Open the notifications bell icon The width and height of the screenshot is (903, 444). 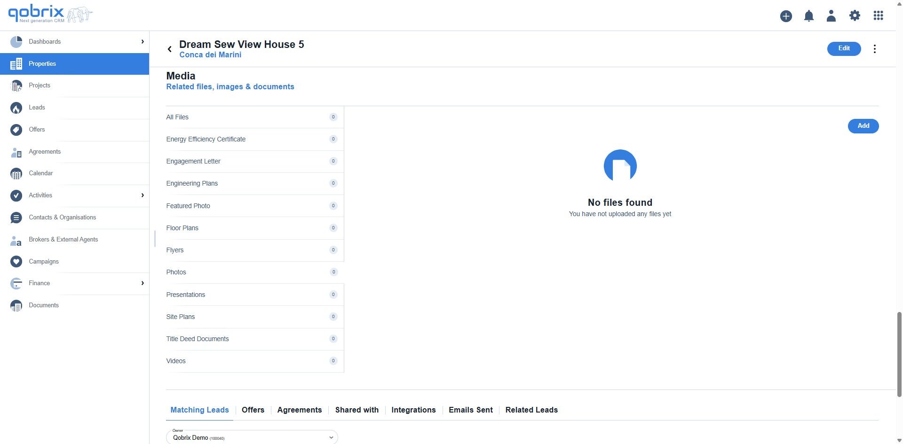click(808, 16)
